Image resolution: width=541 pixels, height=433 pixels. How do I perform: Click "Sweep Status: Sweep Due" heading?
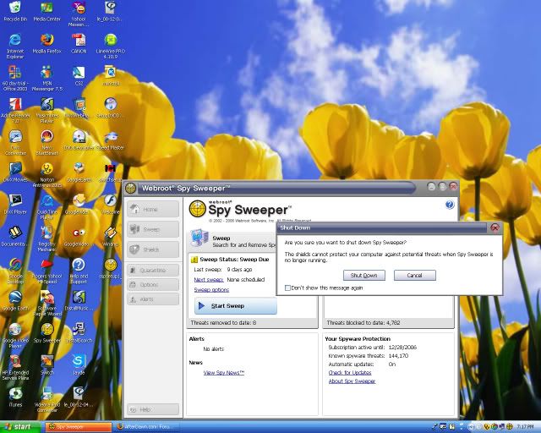tap(234, 260)
